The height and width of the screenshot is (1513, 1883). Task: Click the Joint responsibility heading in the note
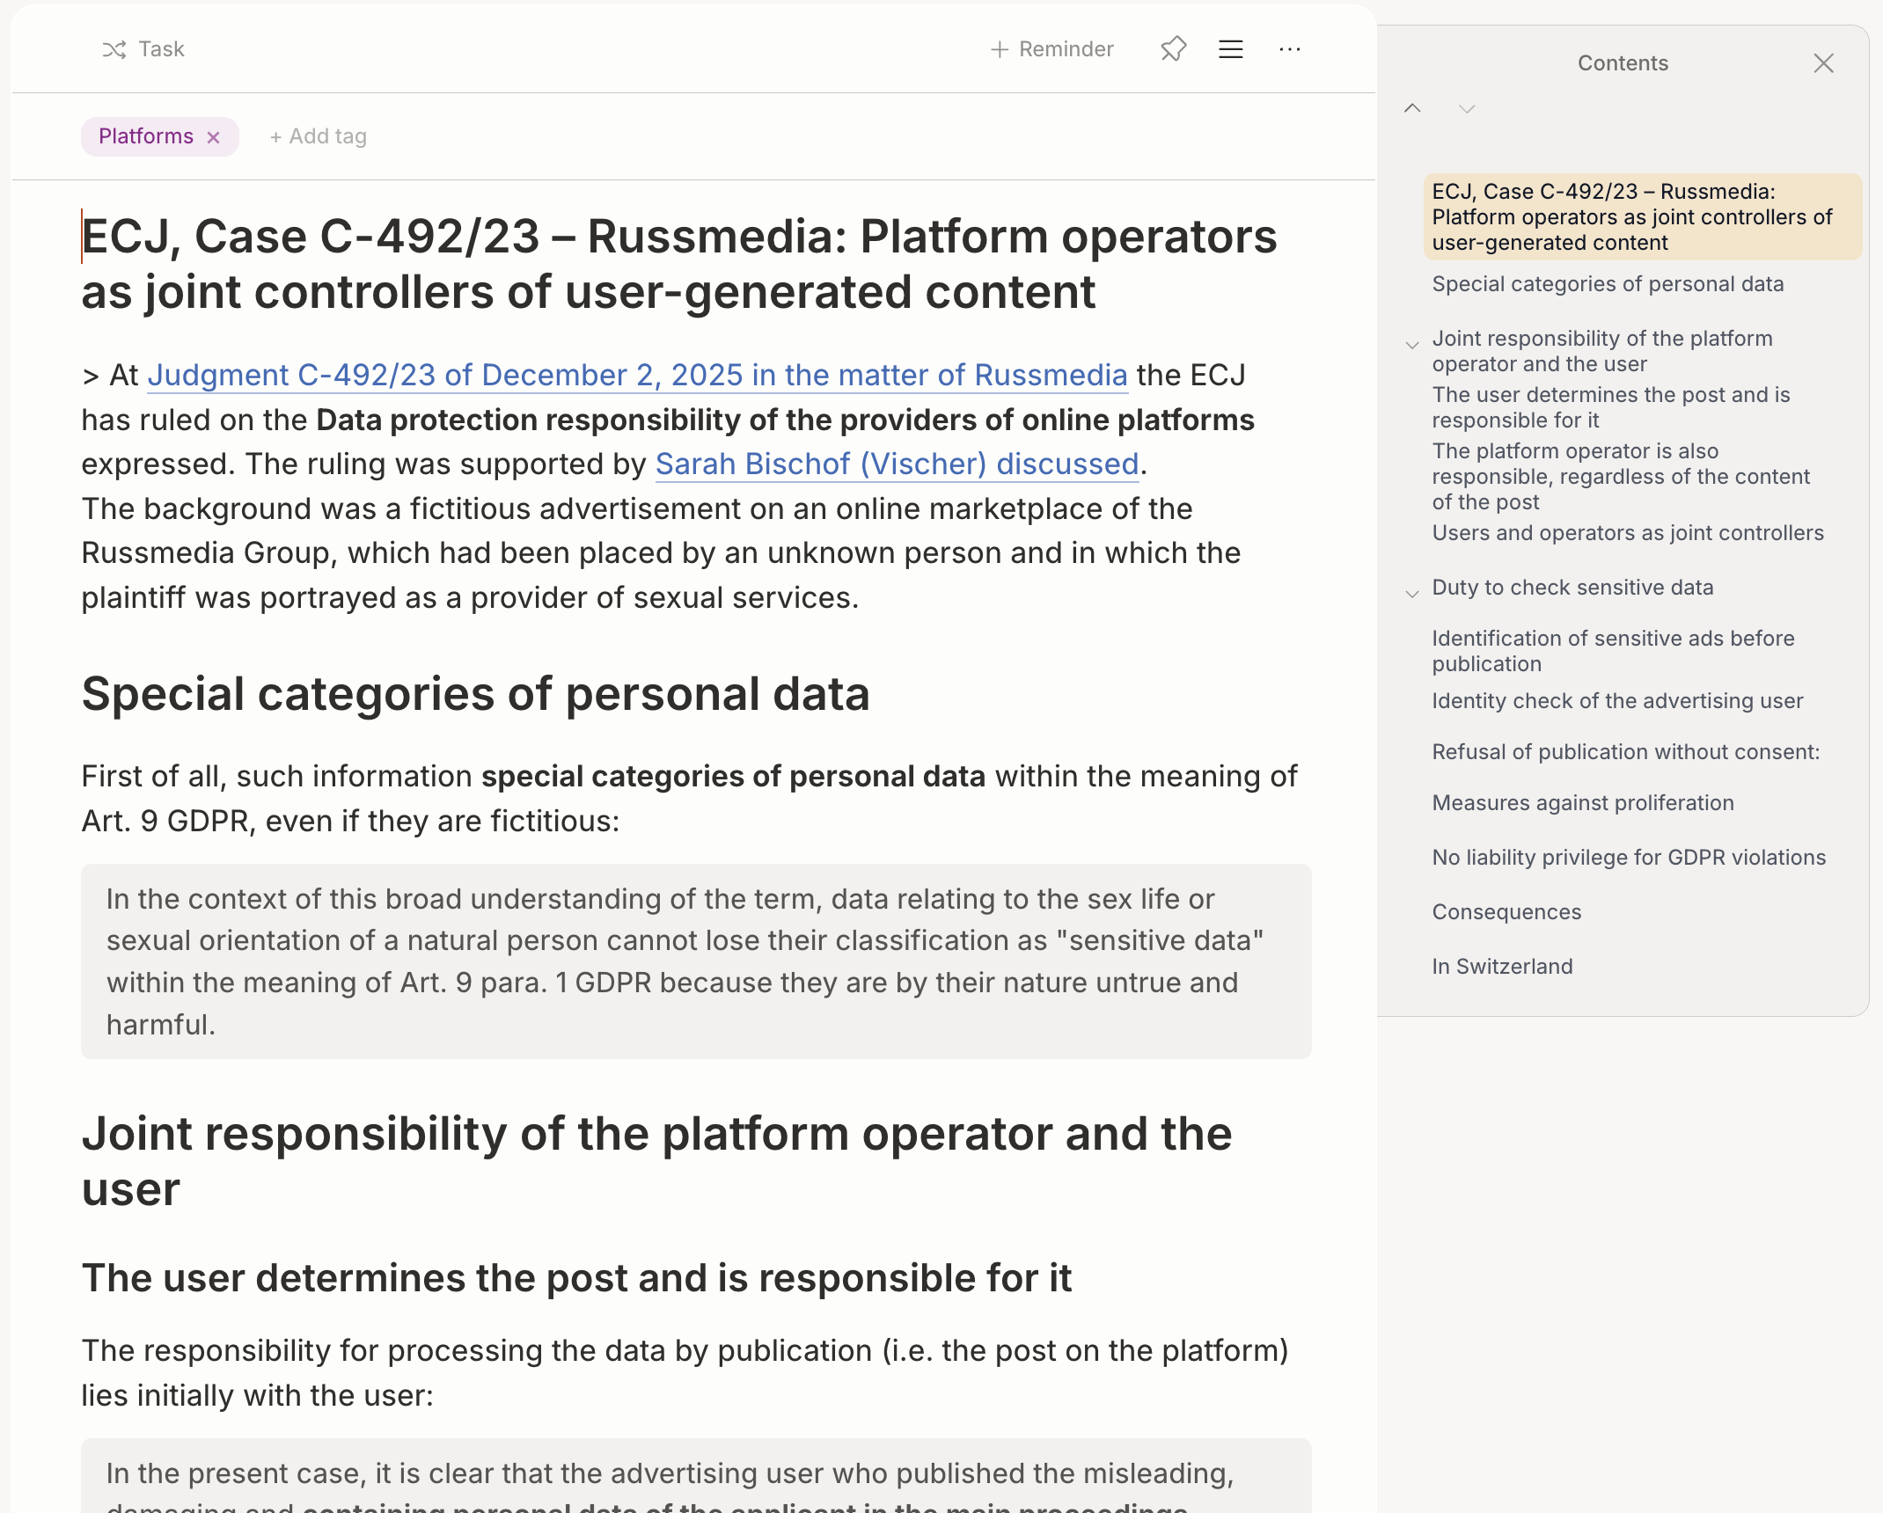pos(656,1161)
